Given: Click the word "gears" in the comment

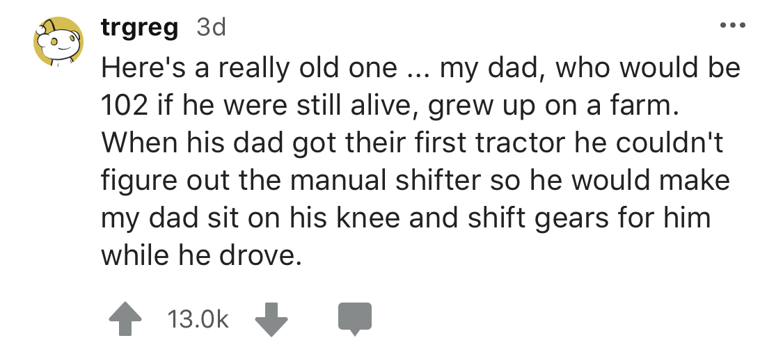Looking at the screenshot, I should point(574,218).
